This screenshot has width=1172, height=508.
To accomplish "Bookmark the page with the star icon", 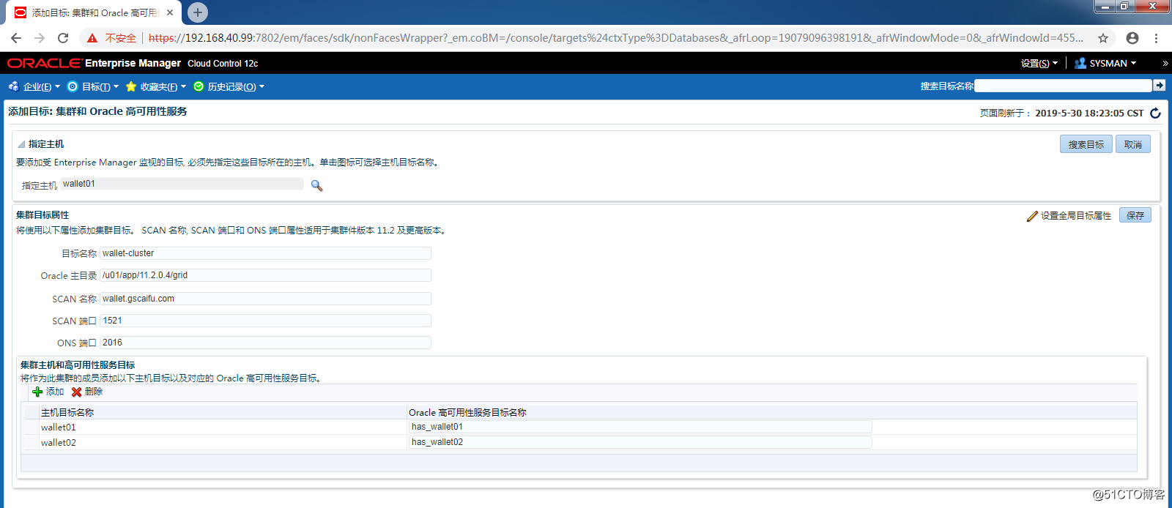I will click(1103, 38).
